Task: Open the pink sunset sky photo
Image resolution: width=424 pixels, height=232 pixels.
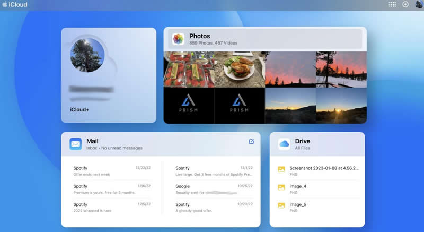Action: click(x=290, y=70)
